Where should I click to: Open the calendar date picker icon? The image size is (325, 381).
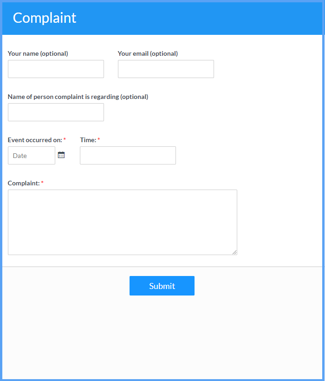point(61,155)
